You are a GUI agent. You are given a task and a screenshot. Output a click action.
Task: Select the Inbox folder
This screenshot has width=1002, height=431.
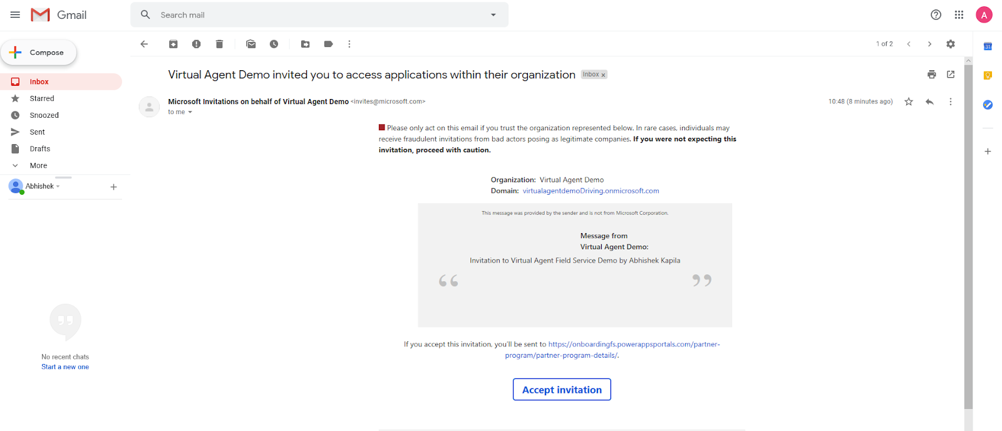click(61, 81)
